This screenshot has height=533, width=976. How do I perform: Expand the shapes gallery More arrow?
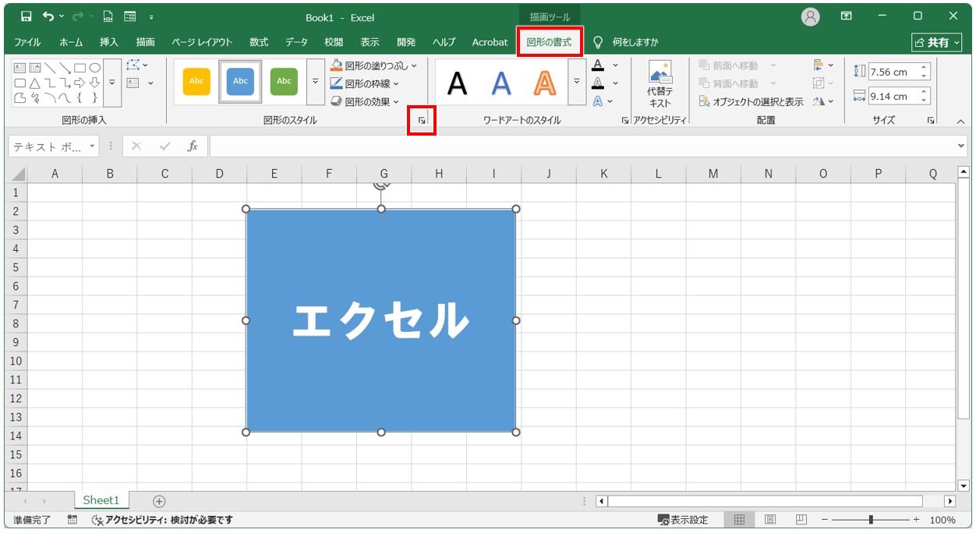click(113, 83)
